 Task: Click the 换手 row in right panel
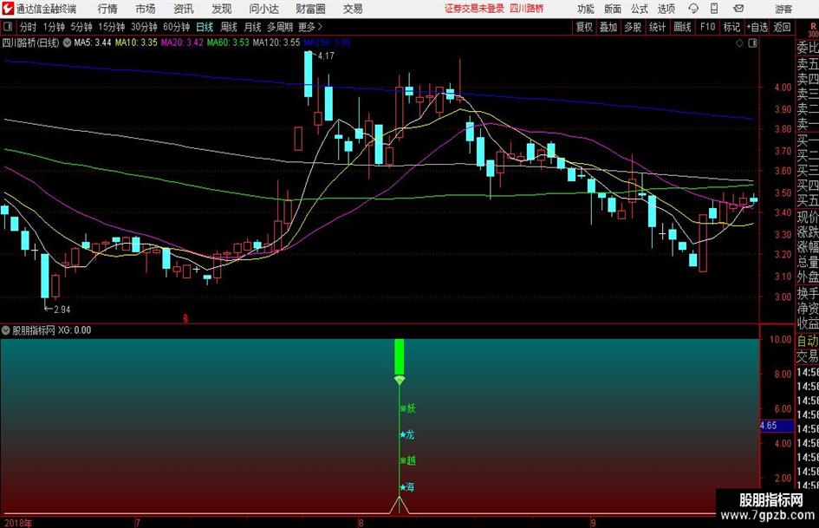click(808, 293)
